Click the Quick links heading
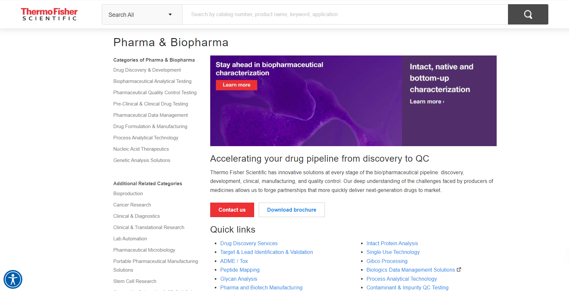This screenshot has height=291, width=569. pos(233,229)
